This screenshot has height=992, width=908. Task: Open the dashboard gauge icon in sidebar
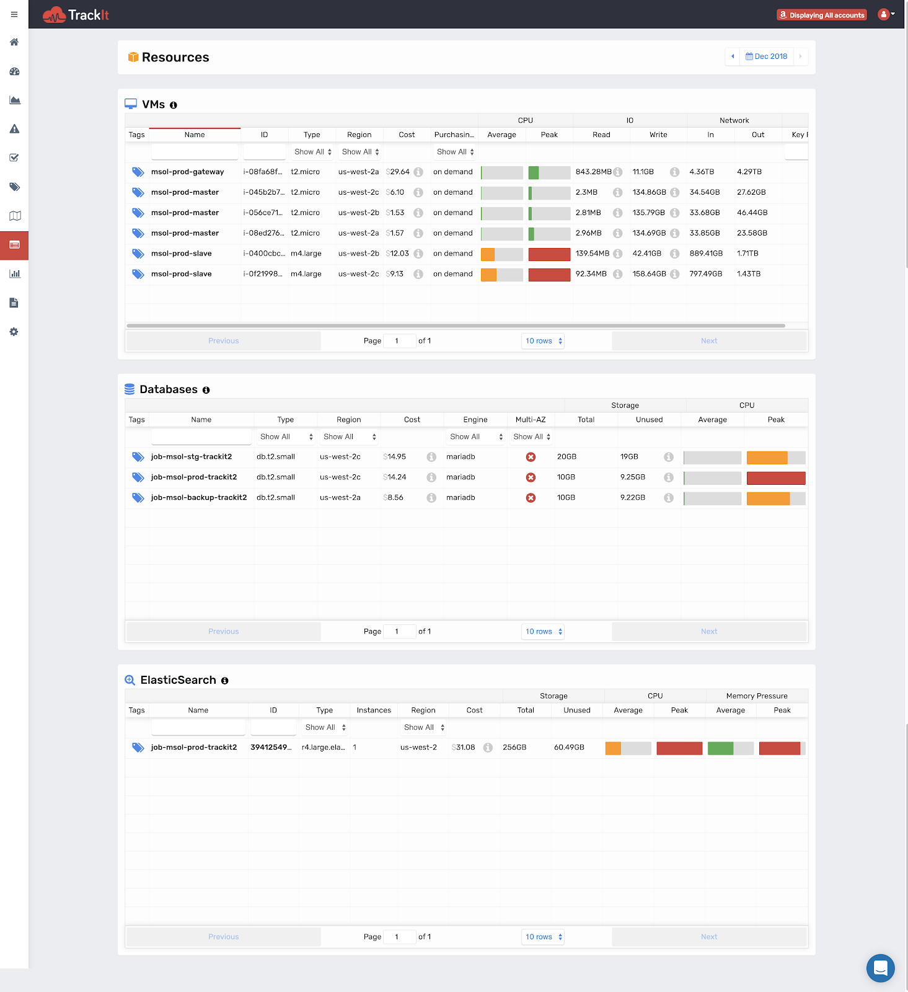pyautogui.click(x=14, y=71)
